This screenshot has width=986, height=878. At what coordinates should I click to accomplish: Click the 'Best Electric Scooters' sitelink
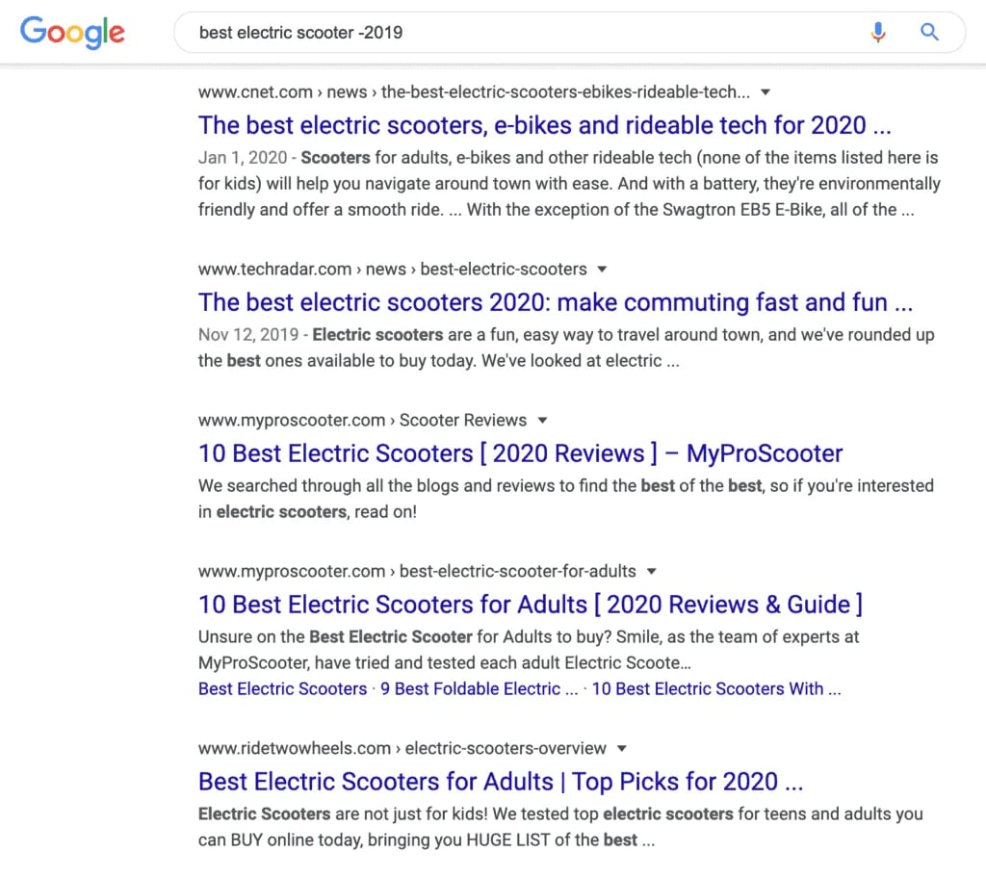click(x=282, y=689)
